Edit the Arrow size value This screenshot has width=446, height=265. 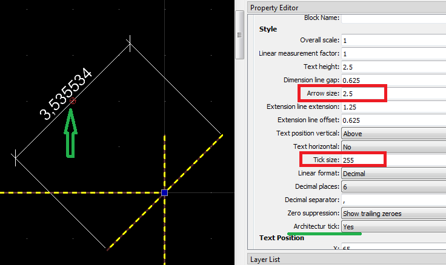point(362,94)
